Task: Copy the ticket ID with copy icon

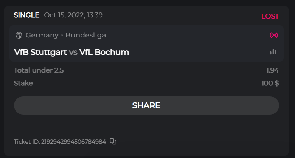Action: click(x=113, y=141)
